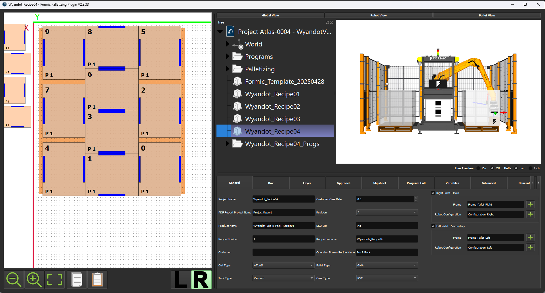The width and height of the screenshot is (545, 293).
Task: Expand the World tree node
Action: [x=227, y=44]
